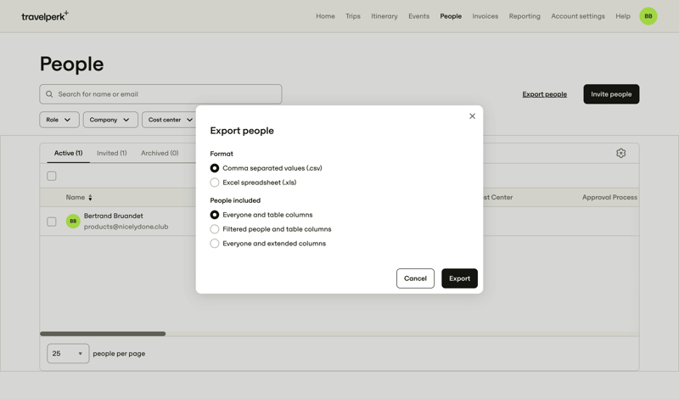679x399 pixels.
Task: Sort by Name column arrows
Action: pyautogui.click(x=90, y=198)
